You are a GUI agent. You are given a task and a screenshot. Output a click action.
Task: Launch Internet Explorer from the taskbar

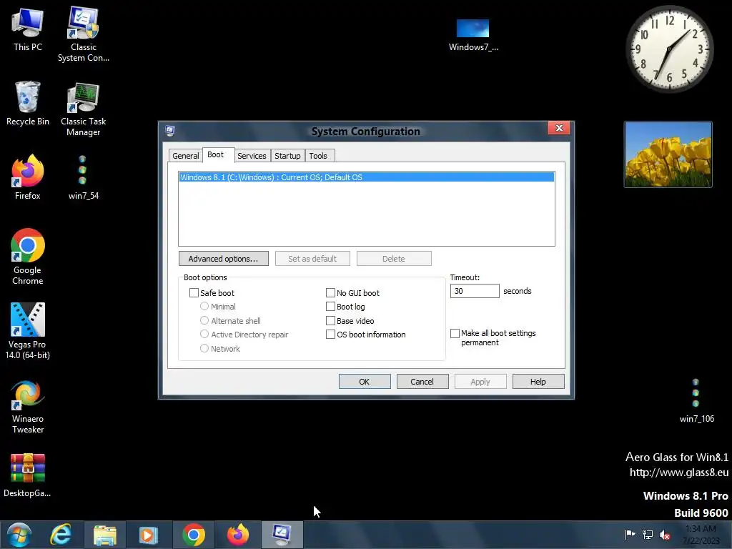(x=61, y=535)
